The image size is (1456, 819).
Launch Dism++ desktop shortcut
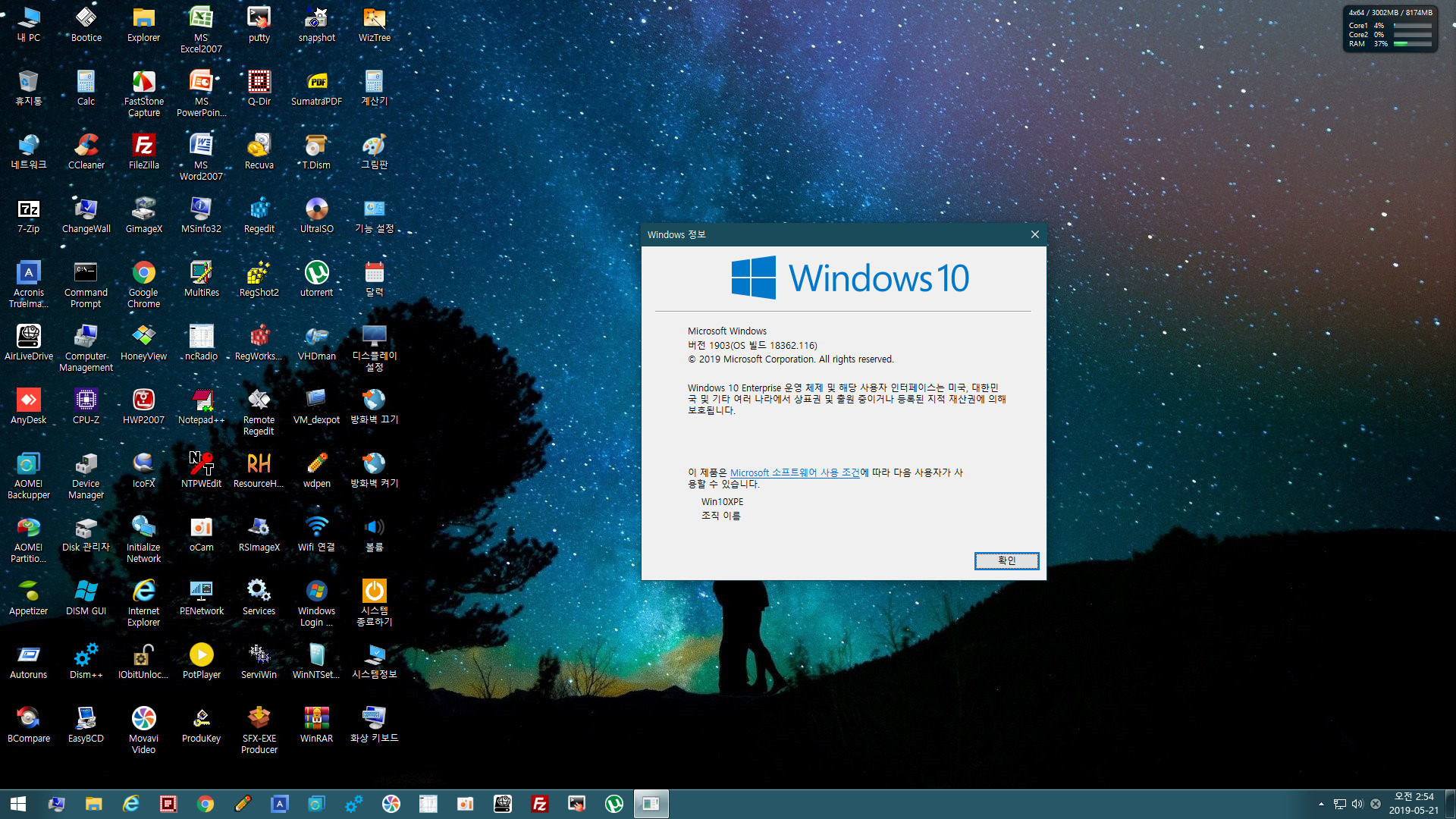(x=86, y=661)
